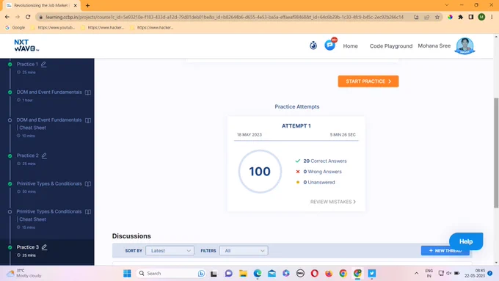Click the share page icon in address bar
This screenshot has height=281, width=499.
pyautogui.click(x=427, y=17)
